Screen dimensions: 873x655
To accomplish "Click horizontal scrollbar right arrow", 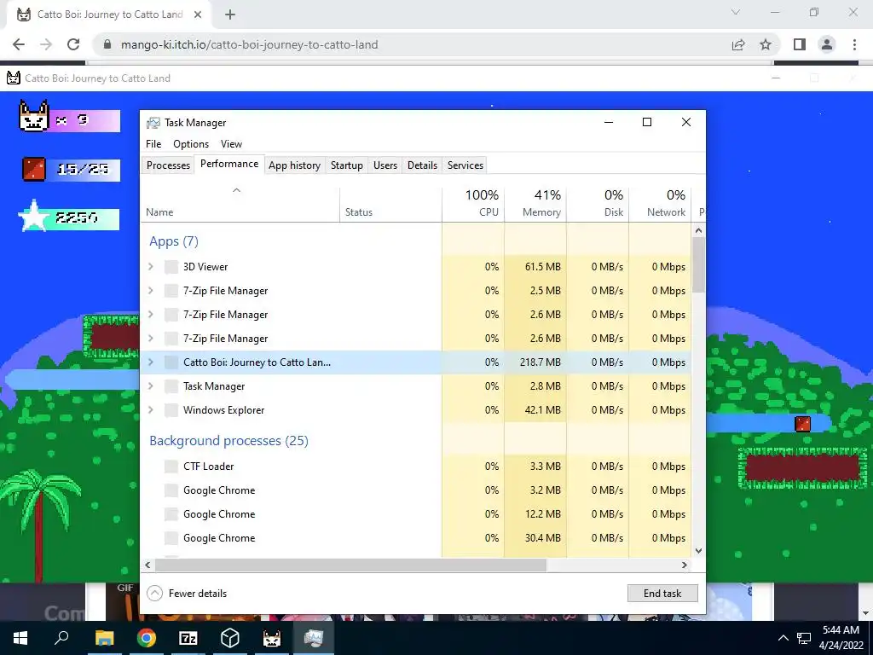I will point(685,565).
